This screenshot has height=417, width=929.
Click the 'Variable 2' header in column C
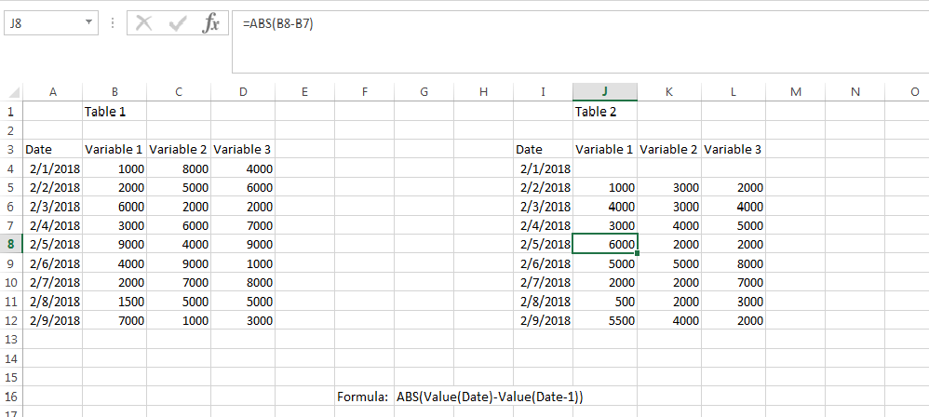click(x=179, y=149)
